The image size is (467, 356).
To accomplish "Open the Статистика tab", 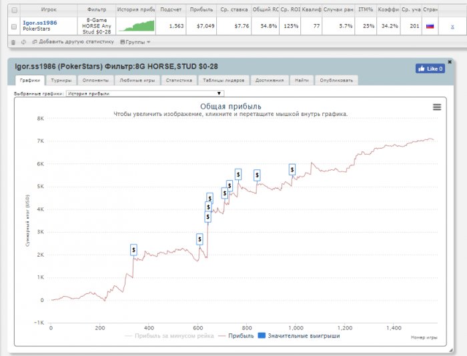I will pyautogui.click(x=179, y=81).
